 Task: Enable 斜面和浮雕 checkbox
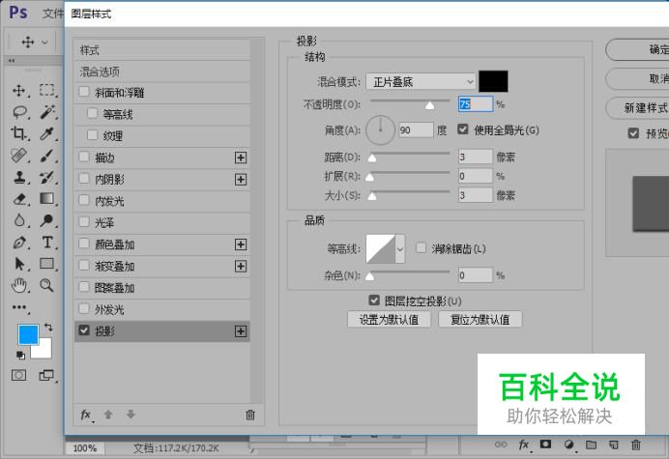click(x=84, y=92)
